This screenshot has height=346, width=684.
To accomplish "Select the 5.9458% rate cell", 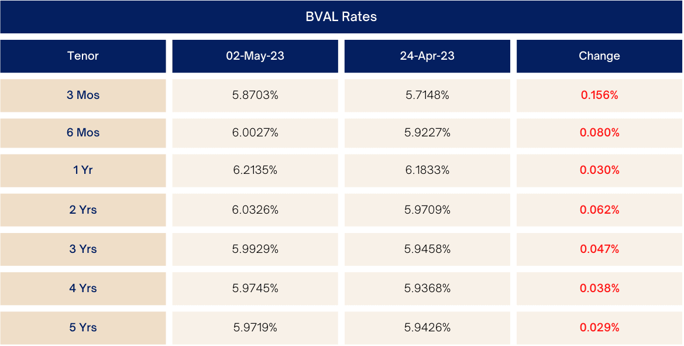I will [427, 249].
